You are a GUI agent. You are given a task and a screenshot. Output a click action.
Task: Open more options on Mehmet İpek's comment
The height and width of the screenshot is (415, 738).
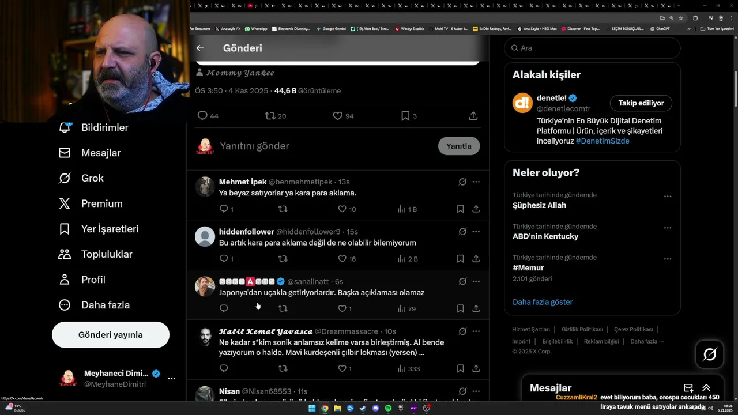tap(476, 182)
